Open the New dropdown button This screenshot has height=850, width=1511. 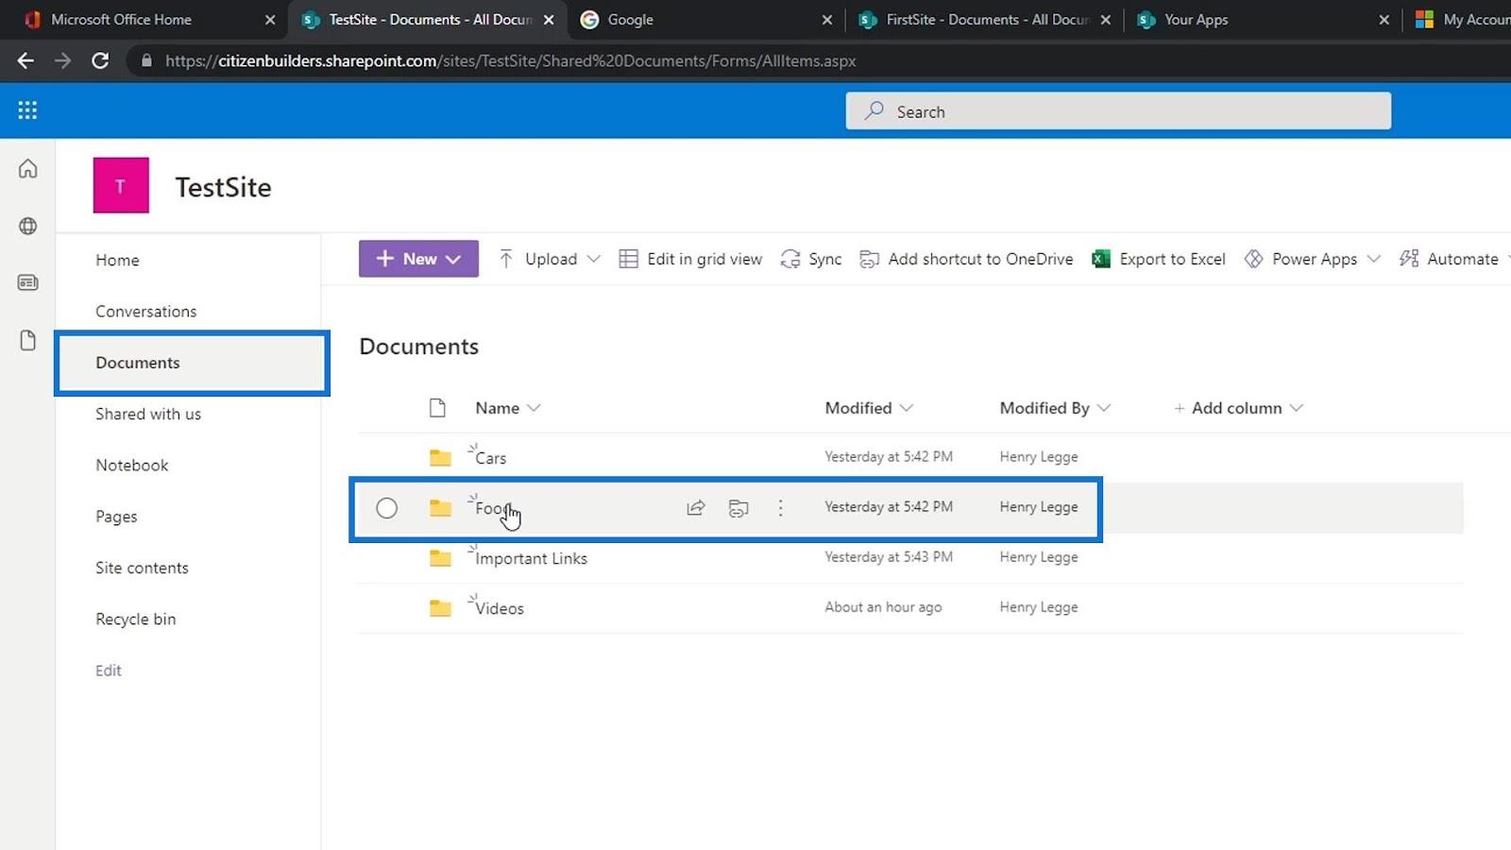(x=418, y=259)
